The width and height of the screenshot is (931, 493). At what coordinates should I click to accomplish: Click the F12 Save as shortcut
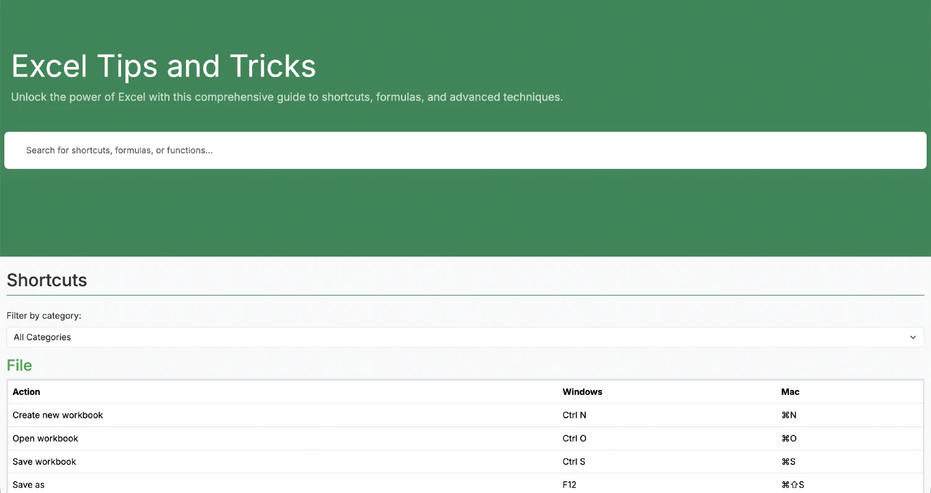569,484
